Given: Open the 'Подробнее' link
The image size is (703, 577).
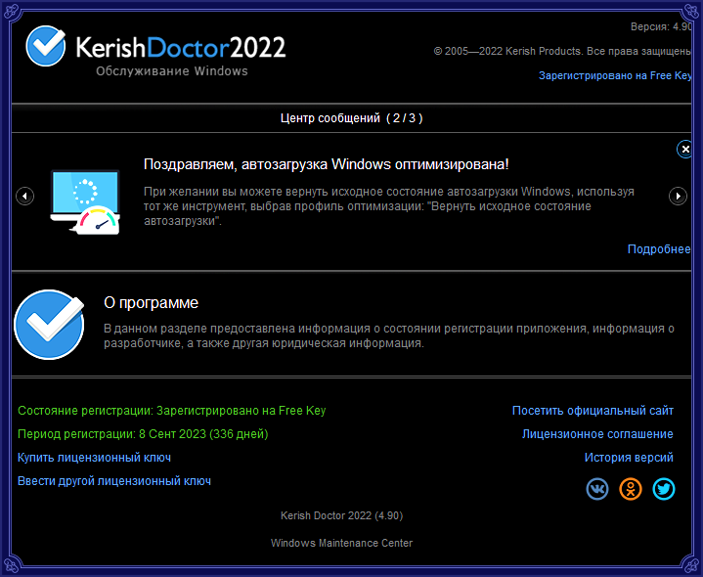Looking at the screenshot, I should click(x=659, y=249).
